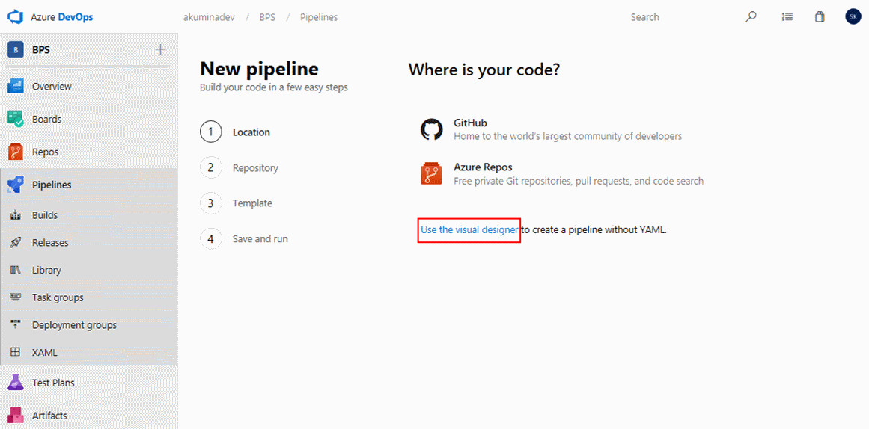Click the plus icon next to BPS
The width and height of the screenshot is (869, 429).
(161, 50)
